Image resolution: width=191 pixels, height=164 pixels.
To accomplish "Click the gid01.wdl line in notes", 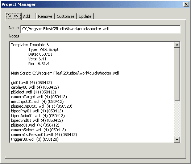I will [x=32, y=83].
